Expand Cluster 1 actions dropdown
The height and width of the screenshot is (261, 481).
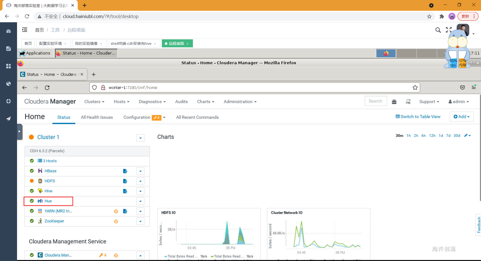point(140,138)
